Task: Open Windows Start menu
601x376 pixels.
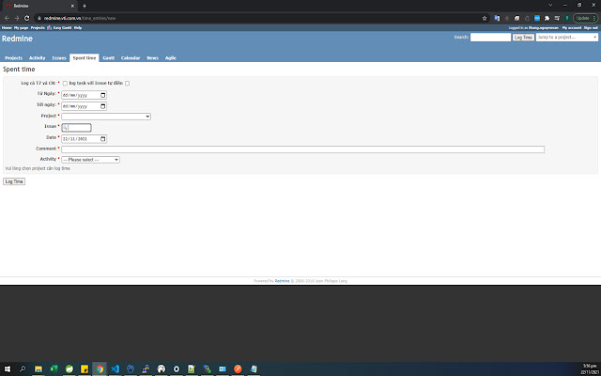Action: pos(7,369)
